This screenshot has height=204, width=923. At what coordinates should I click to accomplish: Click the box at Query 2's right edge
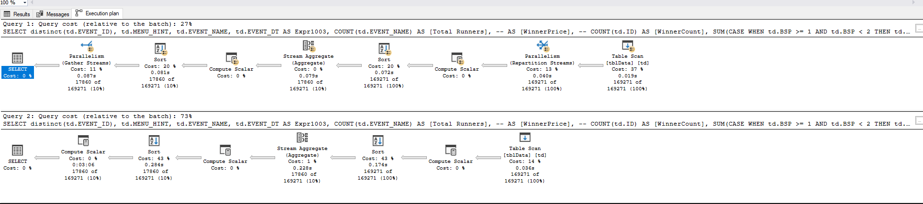pyautogui.click(x=919, y=120)
